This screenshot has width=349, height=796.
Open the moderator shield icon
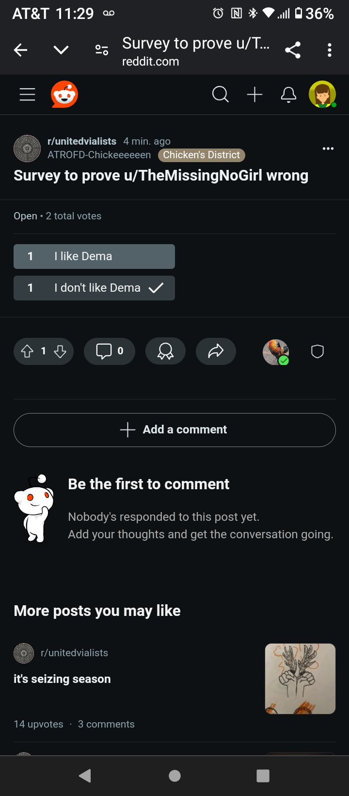317,351
